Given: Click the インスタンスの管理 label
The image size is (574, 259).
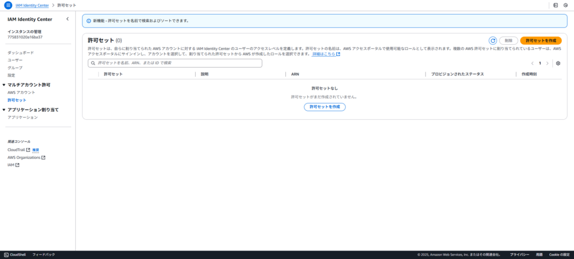Looking at the screenshot, I should (25, 32).
